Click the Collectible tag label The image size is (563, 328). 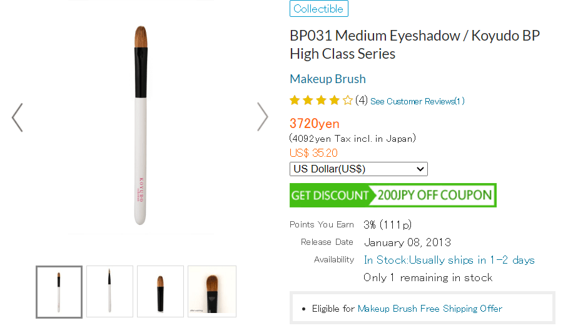318,9
